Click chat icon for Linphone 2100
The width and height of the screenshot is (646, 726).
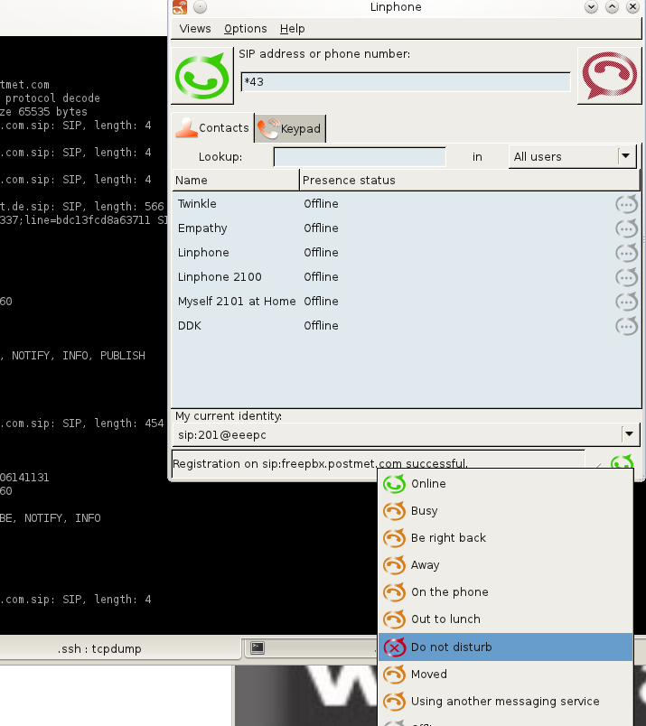626,277
